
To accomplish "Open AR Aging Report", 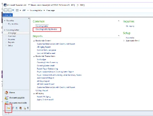I will (x=44, y=47).
